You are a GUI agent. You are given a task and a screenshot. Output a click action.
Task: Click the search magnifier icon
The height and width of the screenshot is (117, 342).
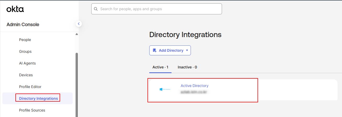click(96, 9)
